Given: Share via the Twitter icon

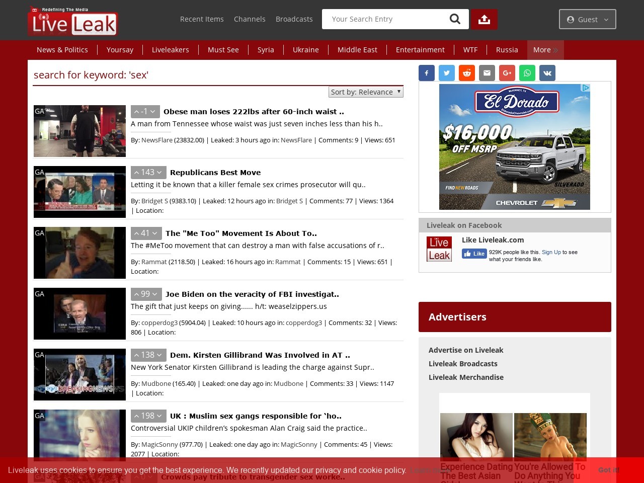Looking at the screenshot, I should 447,73.
